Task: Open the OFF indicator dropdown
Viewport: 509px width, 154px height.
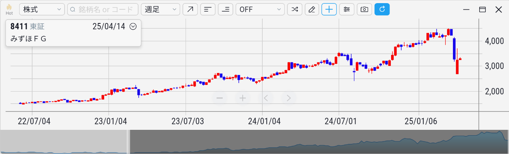Action: [260, 9]
